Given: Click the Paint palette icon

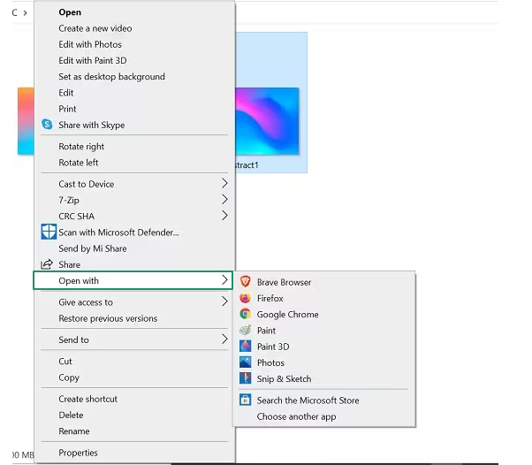Looking at the screenshot, I should (246, 330).
